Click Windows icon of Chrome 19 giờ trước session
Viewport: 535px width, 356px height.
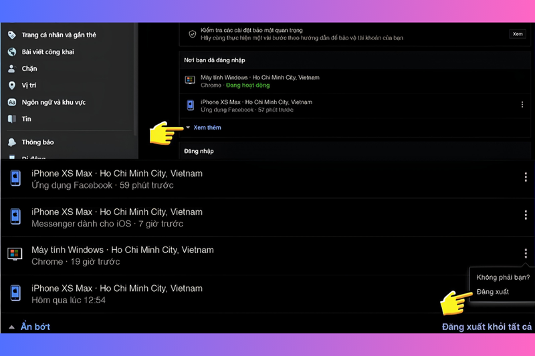tap(15, 254)
